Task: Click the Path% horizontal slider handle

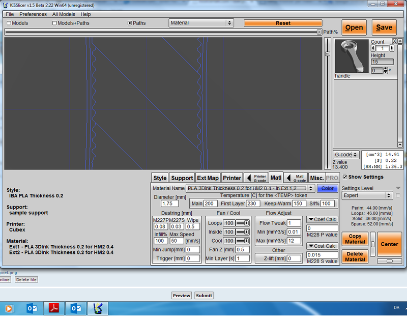Action: coord(319,32)
